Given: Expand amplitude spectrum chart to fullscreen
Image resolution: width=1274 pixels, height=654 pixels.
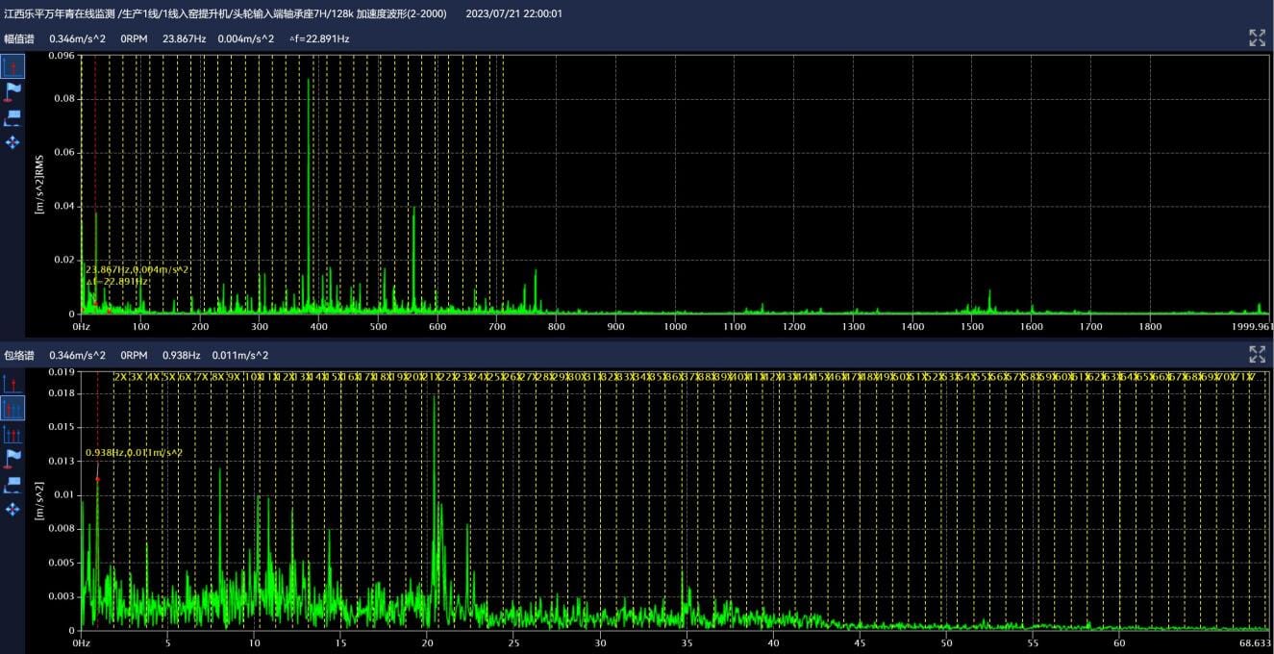Looking at the screenshot, I should point(1257,38).
